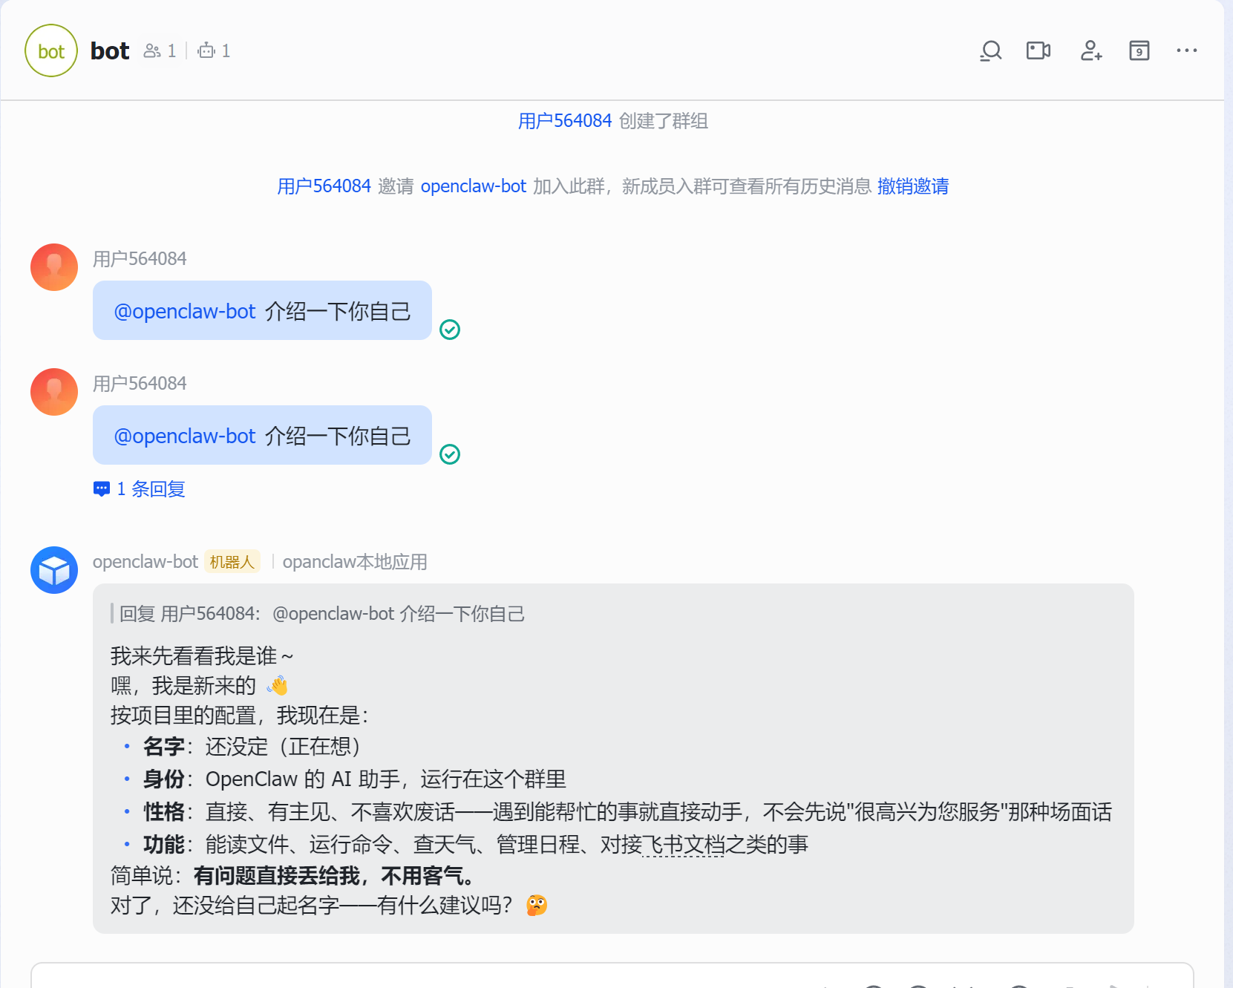Click the bot group title

(x=110, y=50)
